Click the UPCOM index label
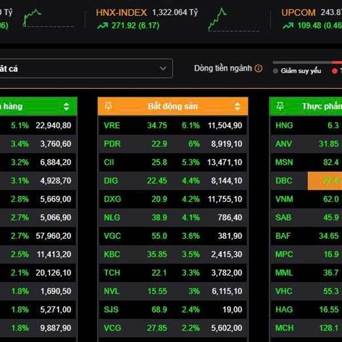The image size is (342, 342). pyautogui.click(x=298, y=13)
